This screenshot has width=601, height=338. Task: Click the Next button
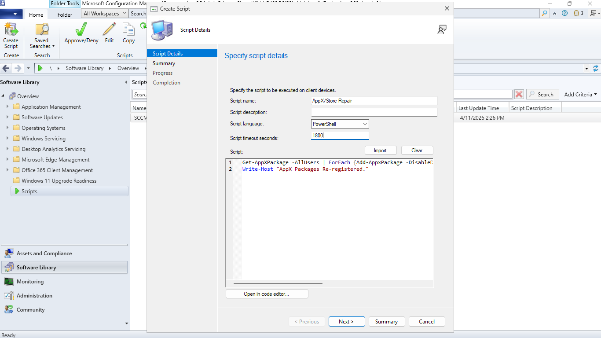tap(347, 322)
